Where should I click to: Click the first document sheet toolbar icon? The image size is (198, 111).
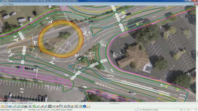[61, 106]
